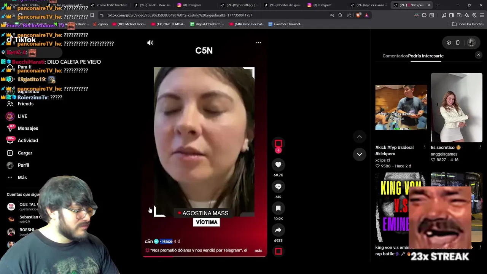Open the egency bookmark

coord(101,24)
